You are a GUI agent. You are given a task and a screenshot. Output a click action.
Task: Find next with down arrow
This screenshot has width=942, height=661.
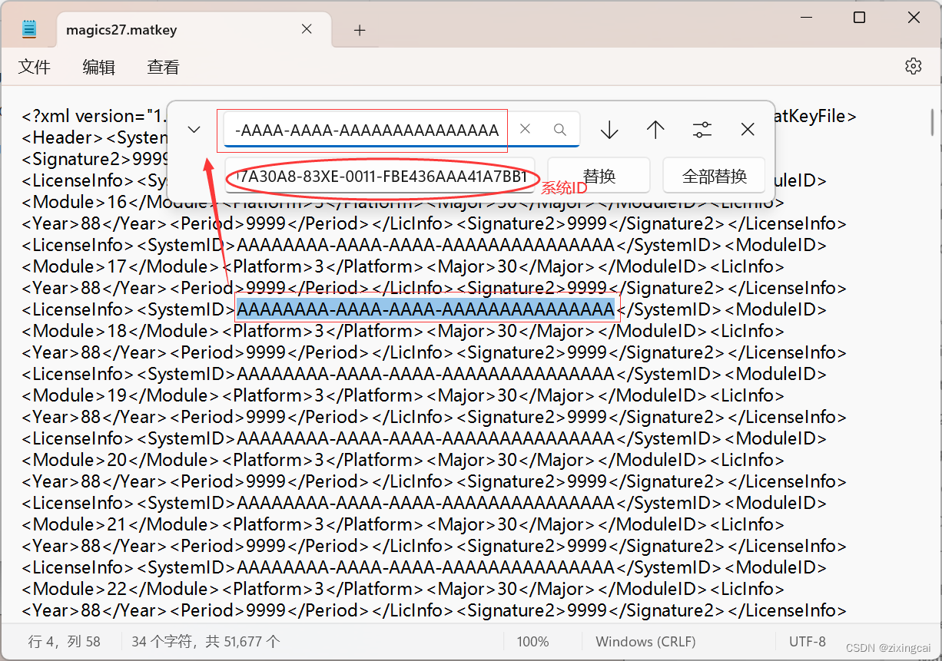click(x=609, y=130)
